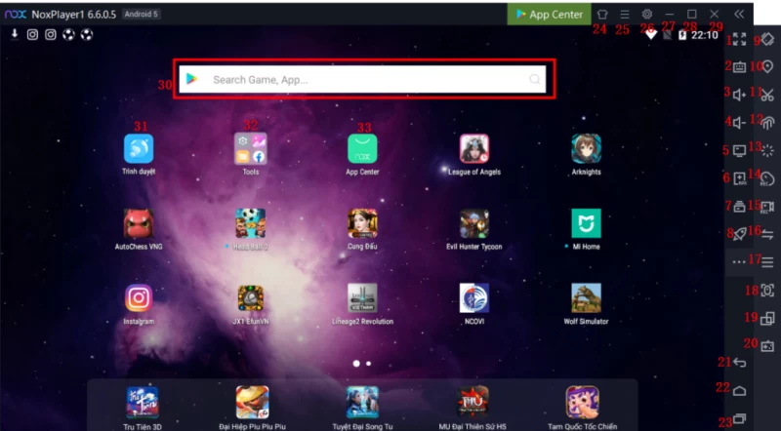Open the Tools folder
Image resolution: width=781 pixels, height=431 pixels.
coord(251,148)
